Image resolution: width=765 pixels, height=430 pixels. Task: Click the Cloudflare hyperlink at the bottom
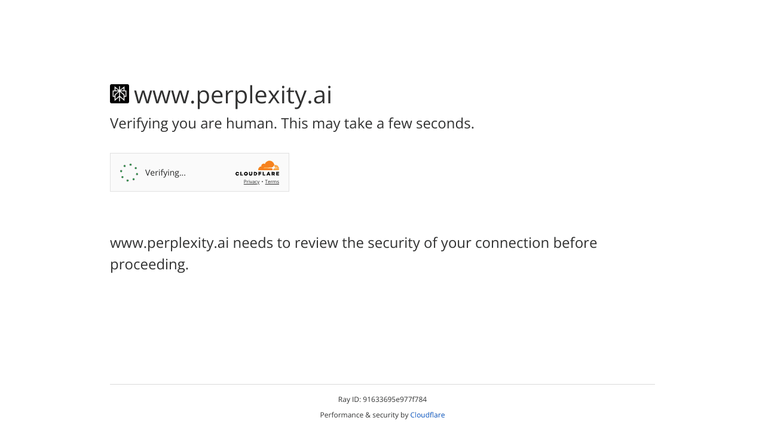point(427,414)
